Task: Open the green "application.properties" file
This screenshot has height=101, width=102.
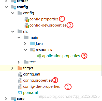Action: click(x=61, y=56)
